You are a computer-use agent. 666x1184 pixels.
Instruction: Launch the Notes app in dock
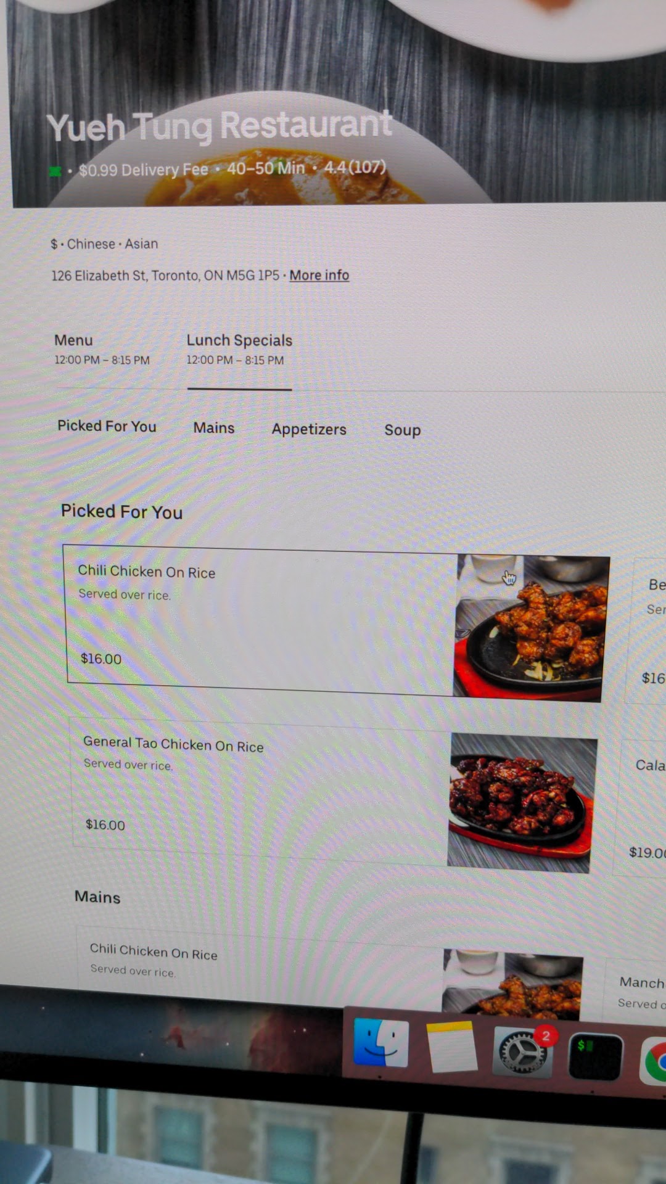coord(451,1046)
